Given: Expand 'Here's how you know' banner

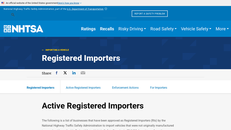Looking at the screenshot, I should (70, 3).
